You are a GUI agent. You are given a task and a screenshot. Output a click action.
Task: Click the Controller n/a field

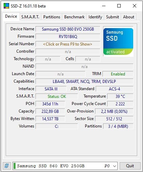[x=68, y=52]
